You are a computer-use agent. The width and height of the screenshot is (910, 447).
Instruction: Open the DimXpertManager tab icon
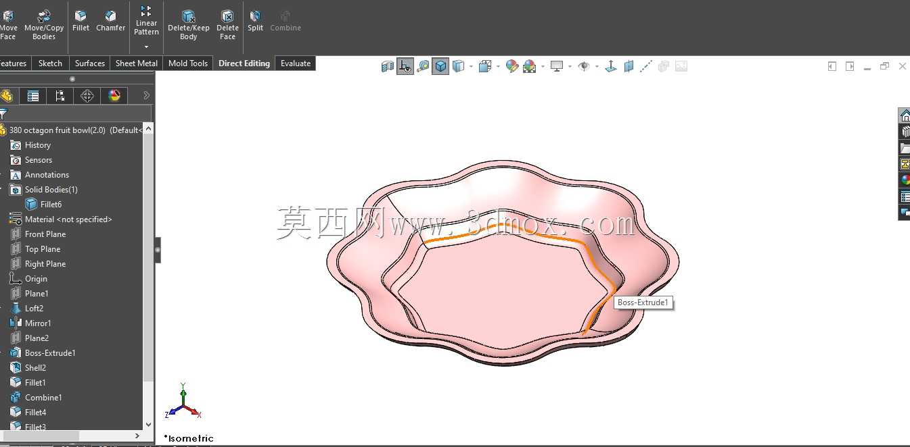pos(87,96)
